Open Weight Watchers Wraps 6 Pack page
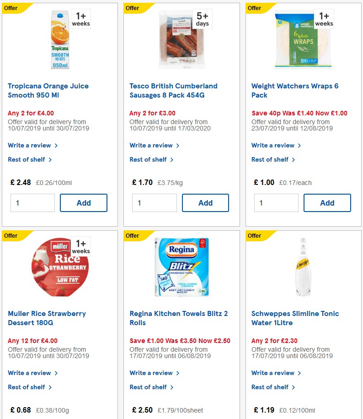363x419 pixels. pyautogui.click(x=295, y=90)
